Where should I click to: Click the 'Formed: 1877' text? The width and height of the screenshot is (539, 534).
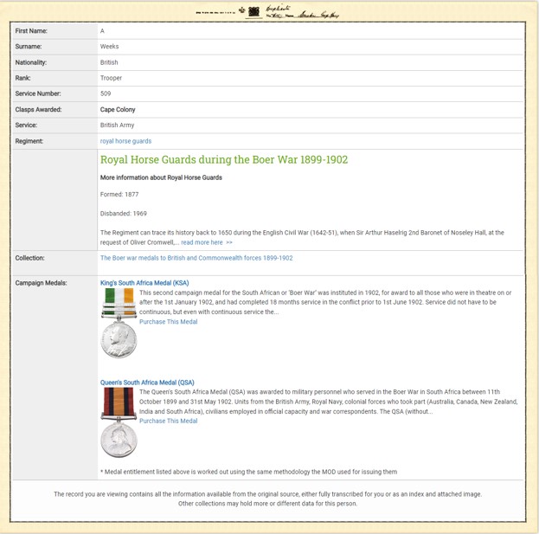[119, 194]
